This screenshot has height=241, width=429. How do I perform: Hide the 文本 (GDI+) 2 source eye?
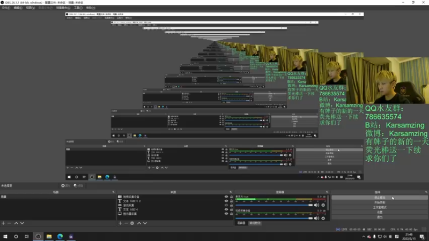(x=226, y=201)
